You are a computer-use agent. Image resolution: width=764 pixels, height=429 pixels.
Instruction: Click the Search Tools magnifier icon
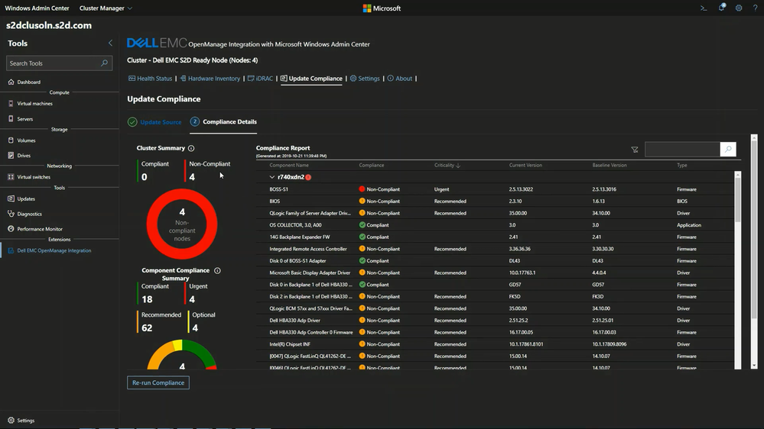(x=104, y=63)
